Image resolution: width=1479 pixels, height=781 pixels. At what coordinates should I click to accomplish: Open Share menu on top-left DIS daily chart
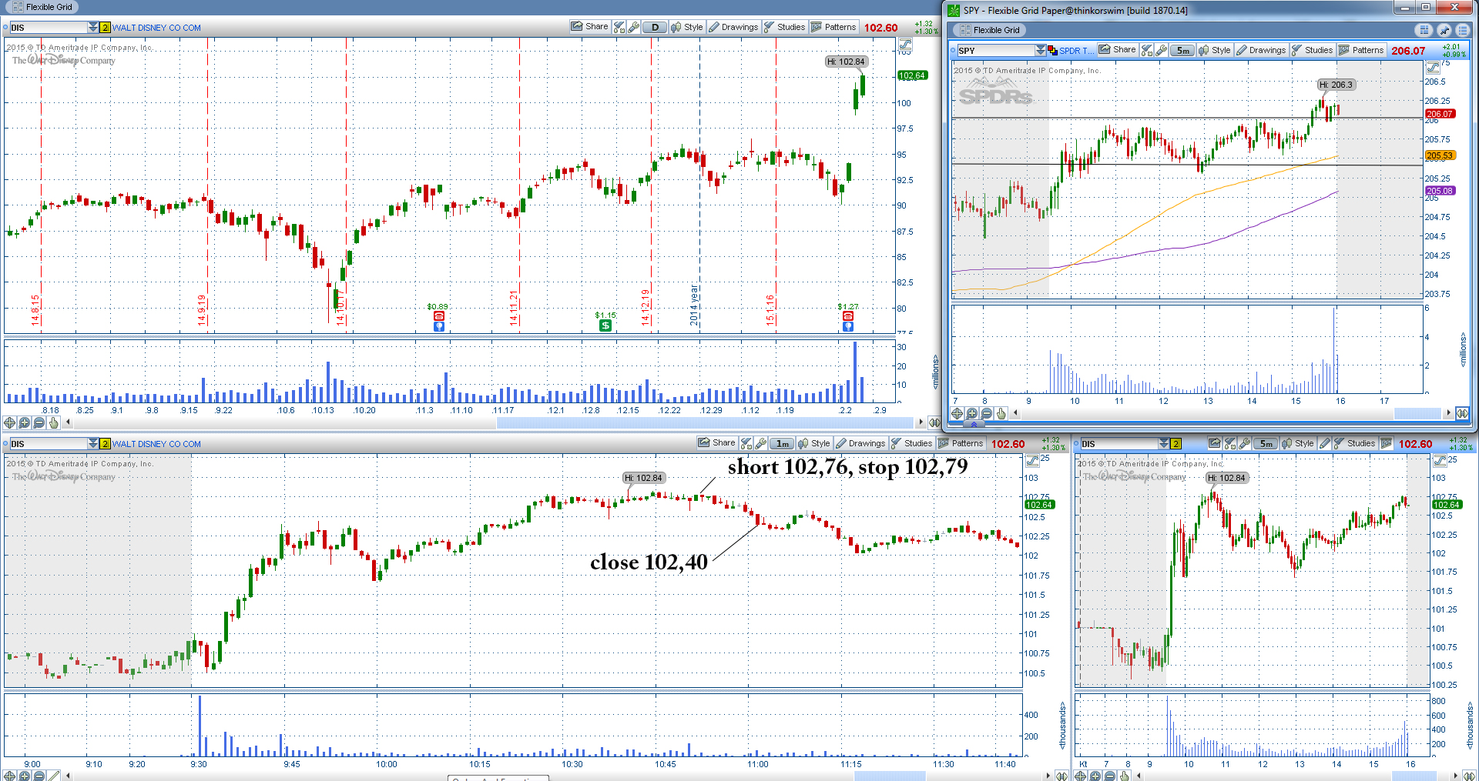(x=589, y=27)
